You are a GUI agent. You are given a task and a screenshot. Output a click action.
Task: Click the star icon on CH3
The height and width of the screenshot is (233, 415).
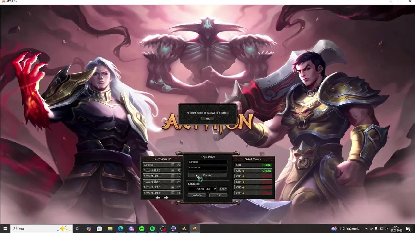pos(243,176)
